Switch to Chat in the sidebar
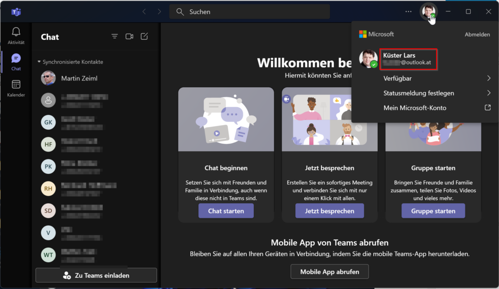 (x=16, y=62)
